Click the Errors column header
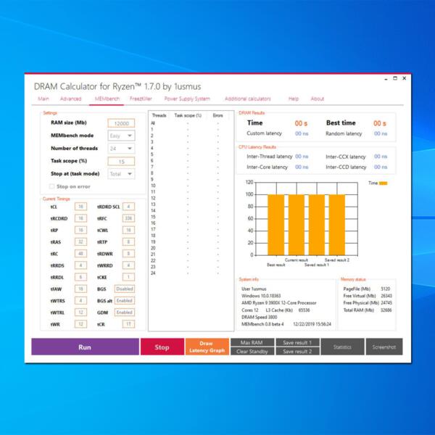The height and width of the screenshot is (435, 435). [217, 115]
